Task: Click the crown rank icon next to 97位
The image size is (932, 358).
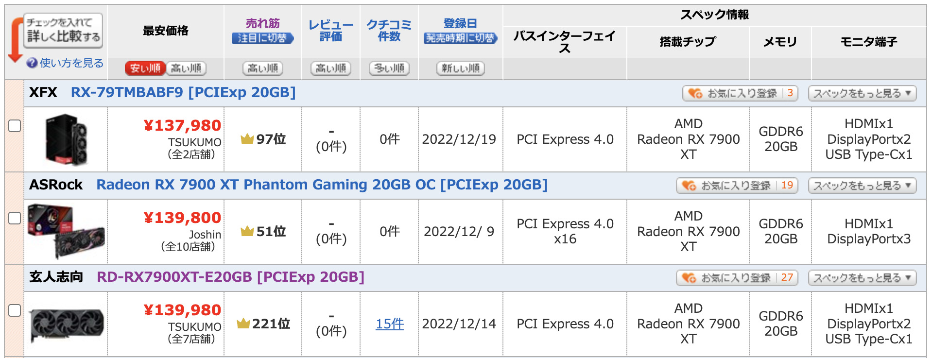Action: (247, 139)
